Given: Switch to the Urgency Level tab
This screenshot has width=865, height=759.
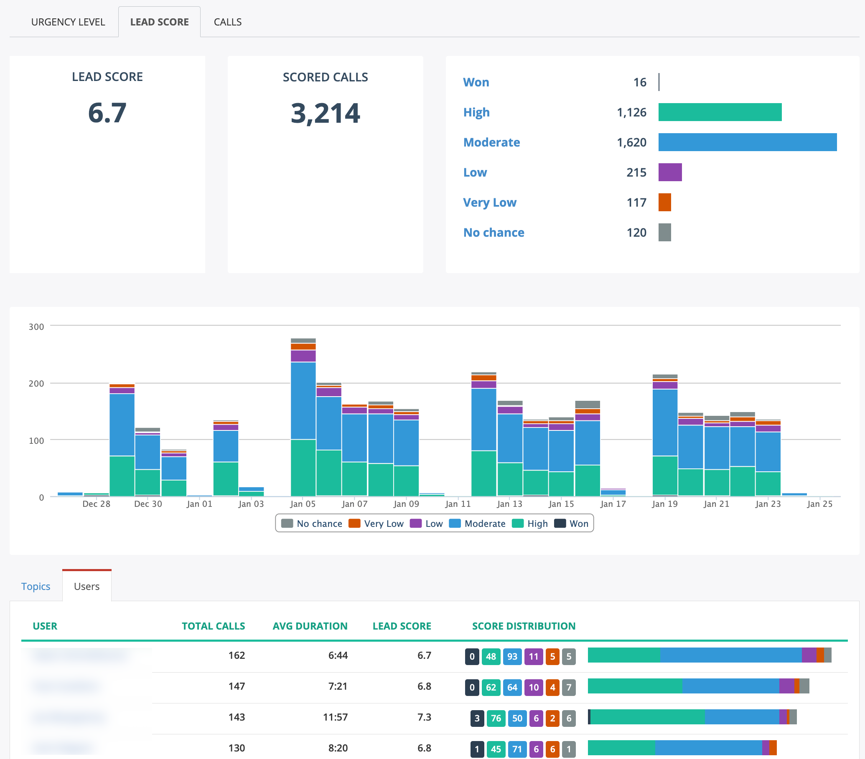Looking at the screenshot, I should [68, 22].
